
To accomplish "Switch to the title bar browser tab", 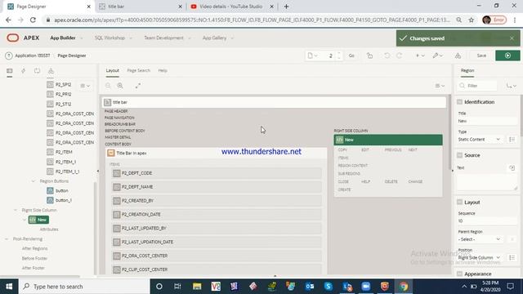I will click(141, 7).
